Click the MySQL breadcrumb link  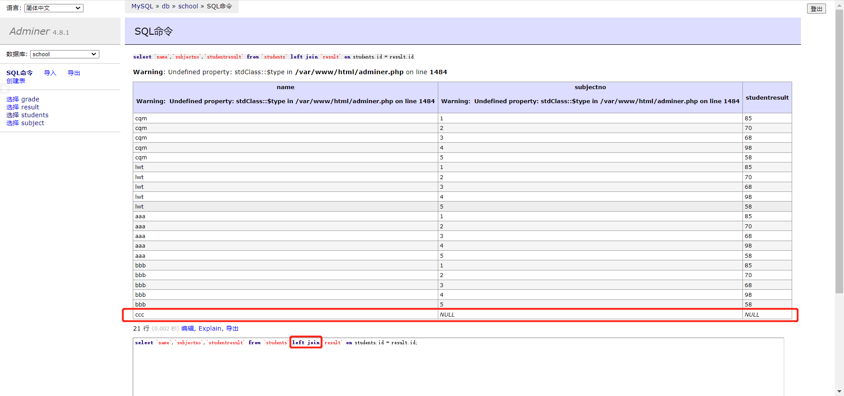click(142, 6)
